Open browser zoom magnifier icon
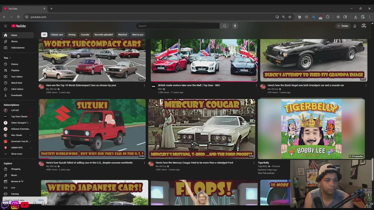 (283, 17)
